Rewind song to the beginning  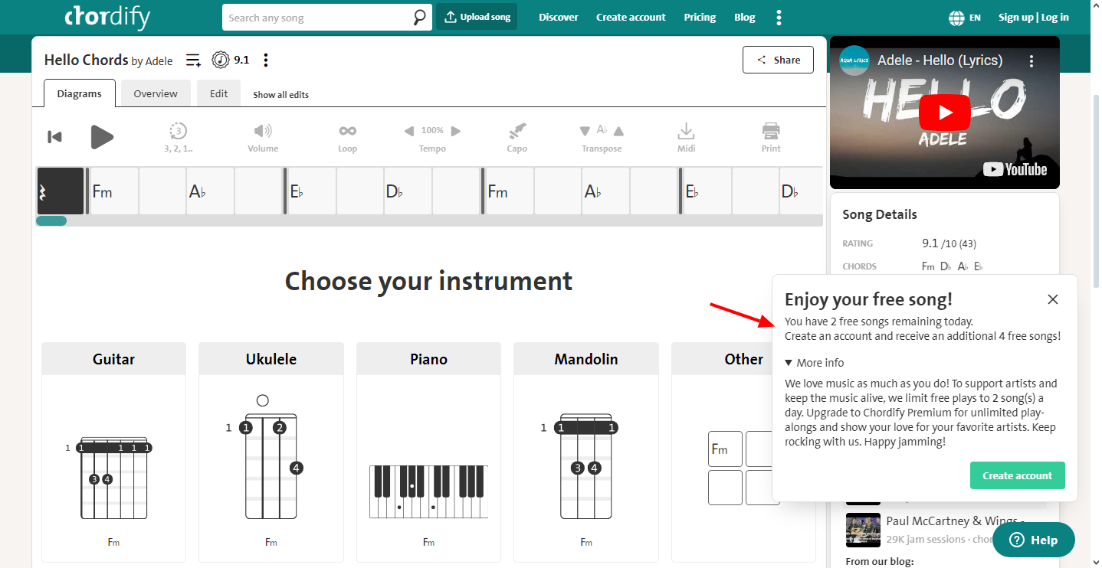tap(54, 137)
